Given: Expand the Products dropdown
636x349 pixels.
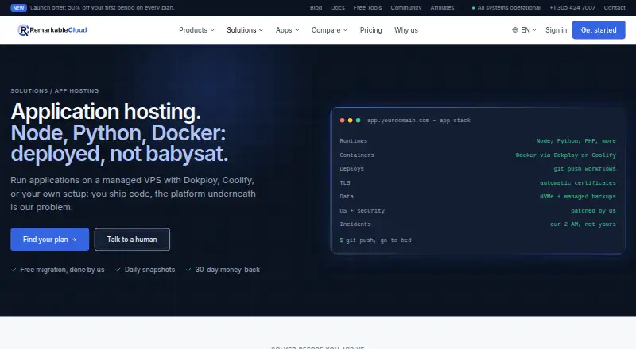Looking at the screenshot, I should click(x=196, y=30).
